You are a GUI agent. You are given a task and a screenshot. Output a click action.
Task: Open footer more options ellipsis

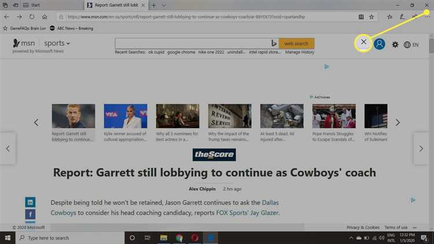(415, 227)
